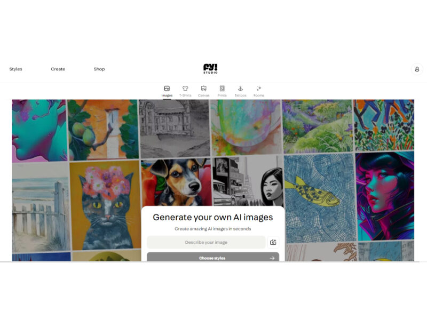Image resolution: width=427 pixels, height=320 pixels.
Task: Open the watercolor puppy artwork
Action: click(x=176, y=182)
